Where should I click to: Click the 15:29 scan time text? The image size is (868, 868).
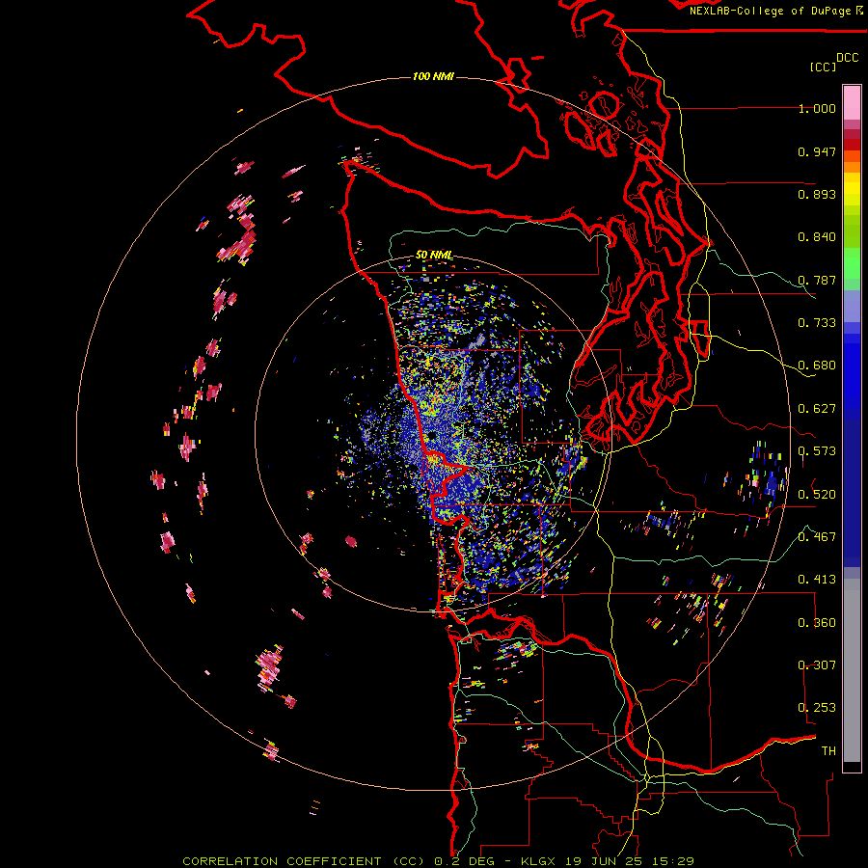click(672, 861)
